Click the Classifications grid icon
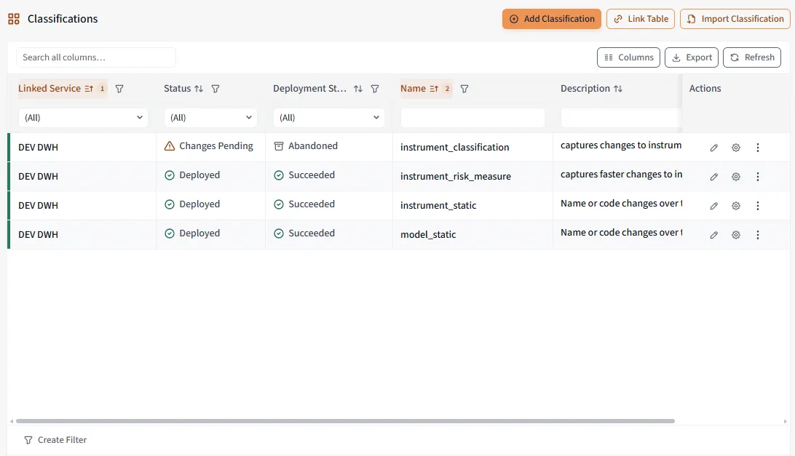The width and height of the screenshot is (795, 456). coord(14,19)
